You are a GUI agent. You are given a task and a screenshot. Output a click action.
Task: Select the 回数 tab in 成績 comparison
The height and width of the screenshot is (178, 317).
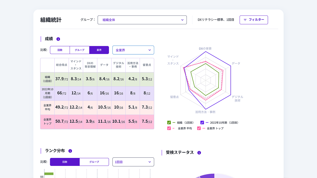(60, 50)
